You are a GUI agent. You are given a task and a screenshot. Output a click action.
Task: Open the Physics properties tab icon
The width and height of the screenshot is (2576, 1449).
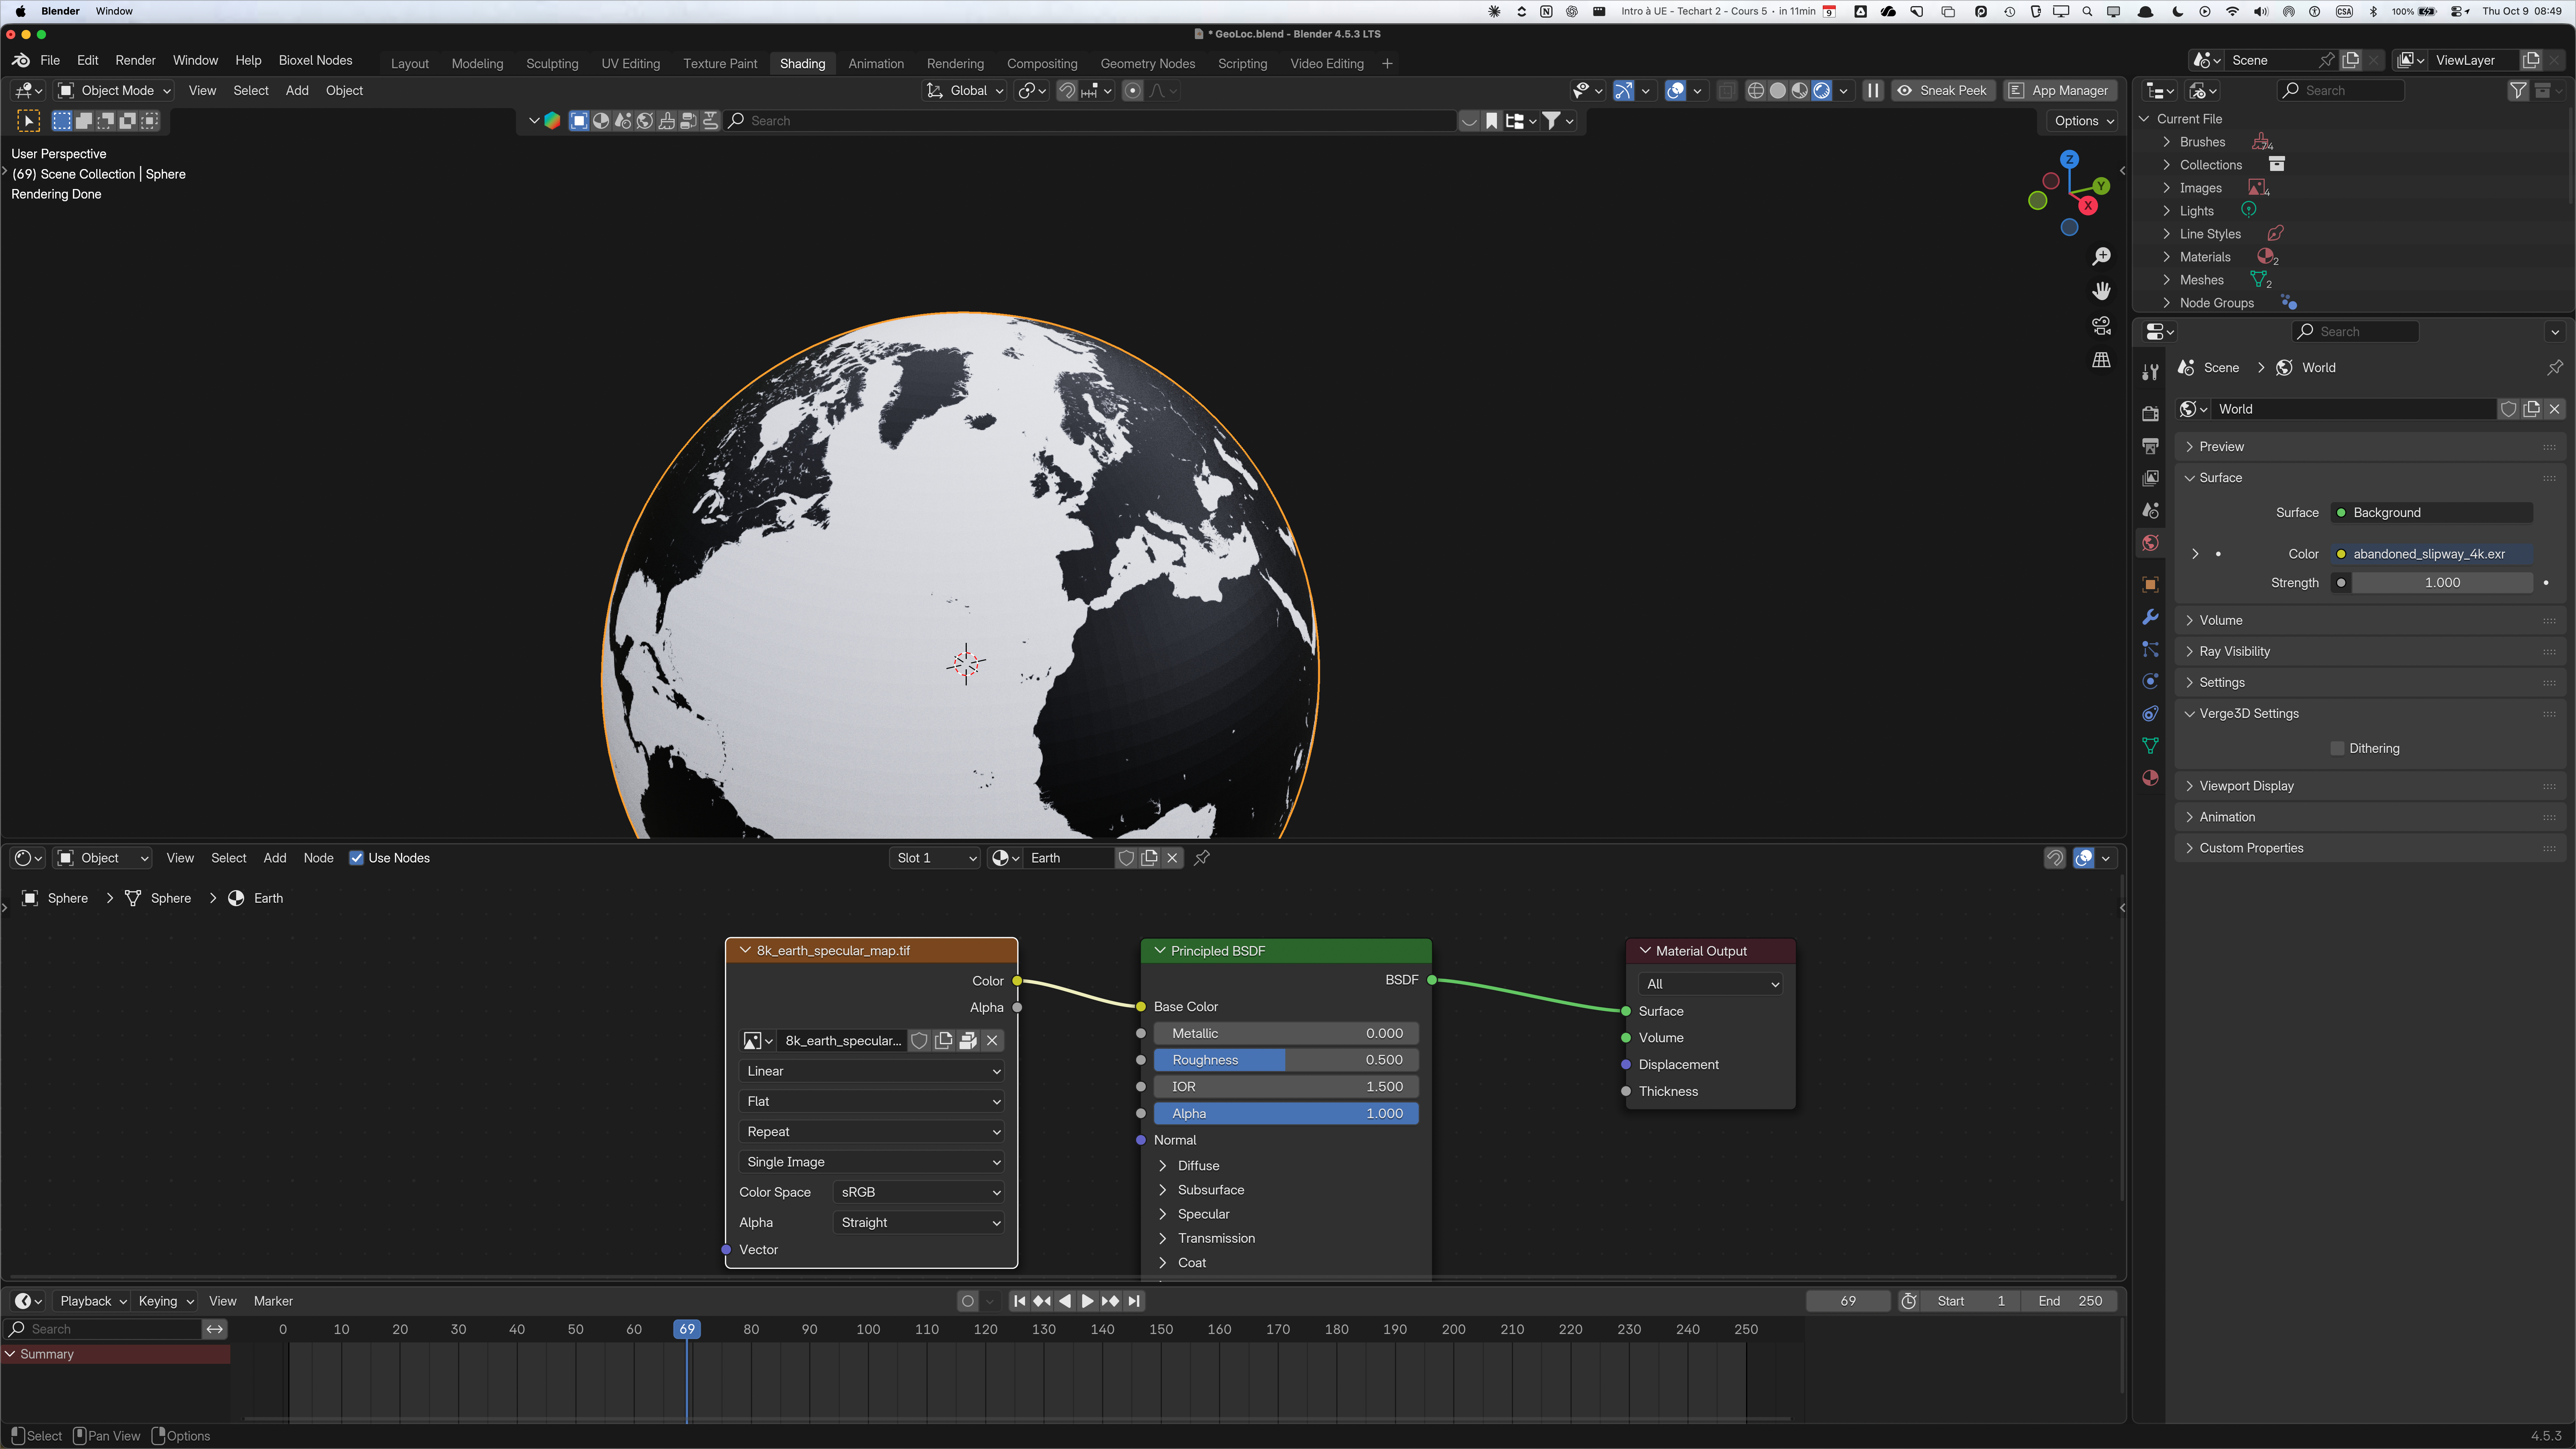[2150, 682]
